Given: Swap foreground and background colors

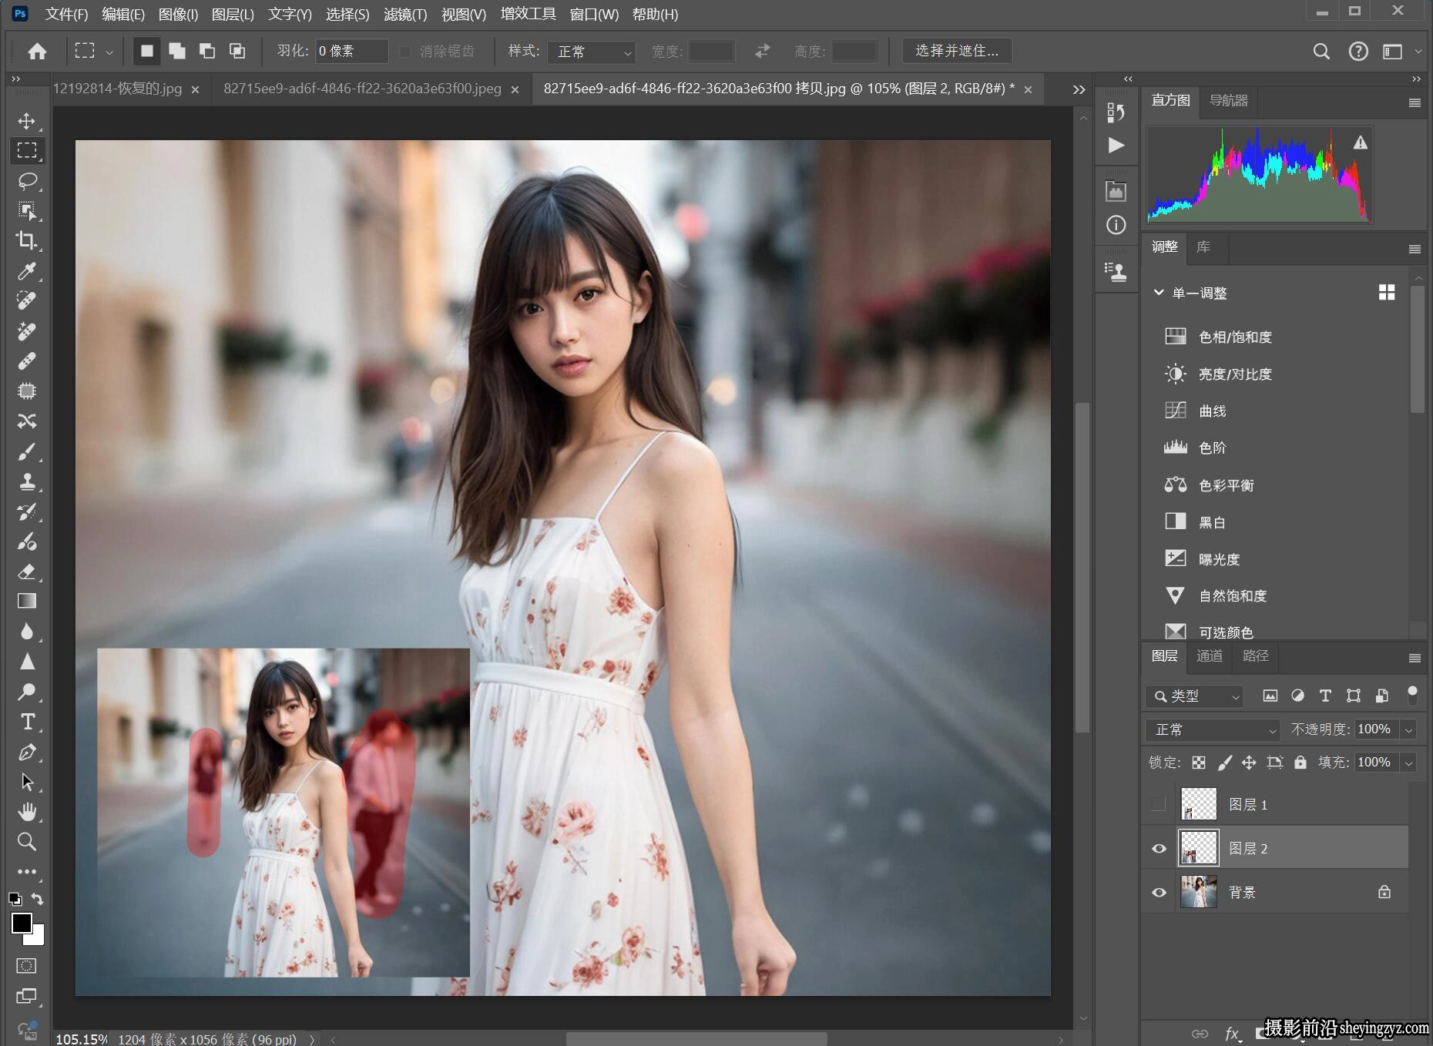Looking at the screenshot, I should pos(37,899).
